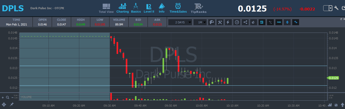Open settings with the top-right wrench
Screen dimensions: 345x109
tap(336, 8)
